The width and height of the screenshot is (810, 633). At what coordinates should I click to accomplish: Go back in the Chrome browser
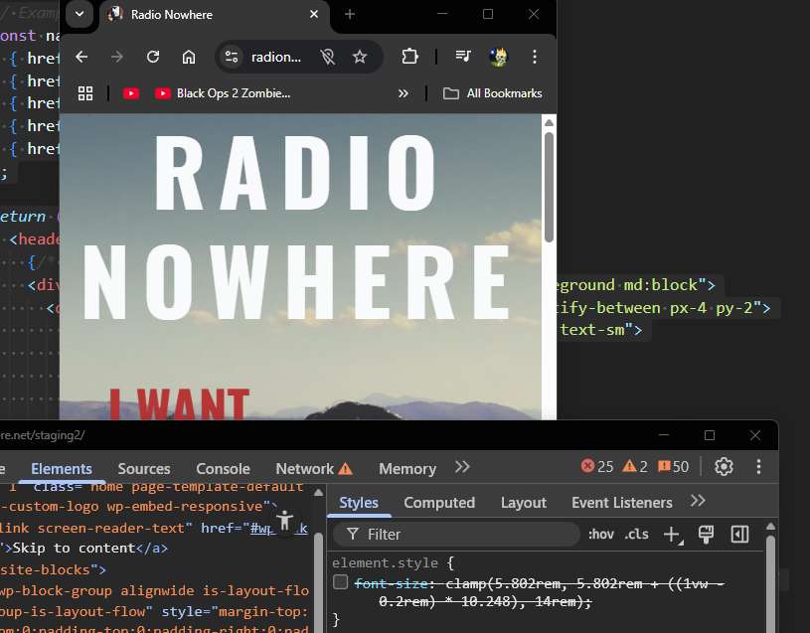[81, 57]
